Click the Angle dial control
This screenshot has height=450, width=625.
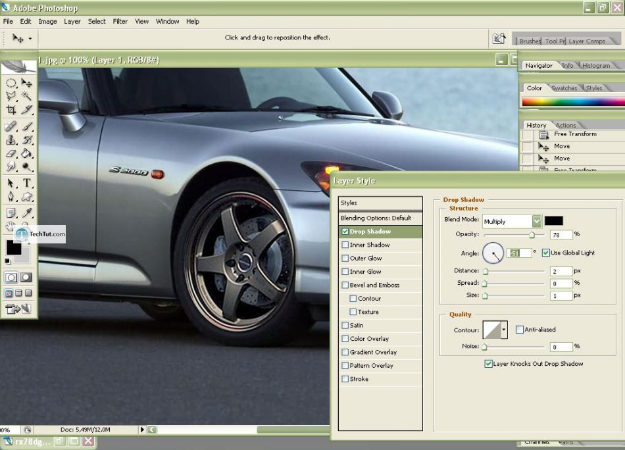(493, 253)
